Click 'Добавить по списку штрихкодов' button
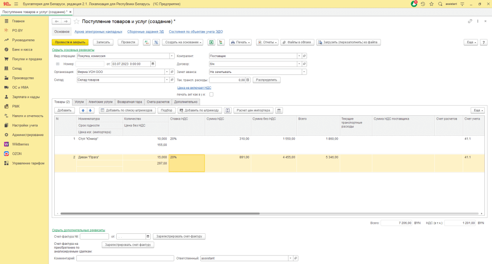Viewport: 492px width, 264px height. [127, 110]
